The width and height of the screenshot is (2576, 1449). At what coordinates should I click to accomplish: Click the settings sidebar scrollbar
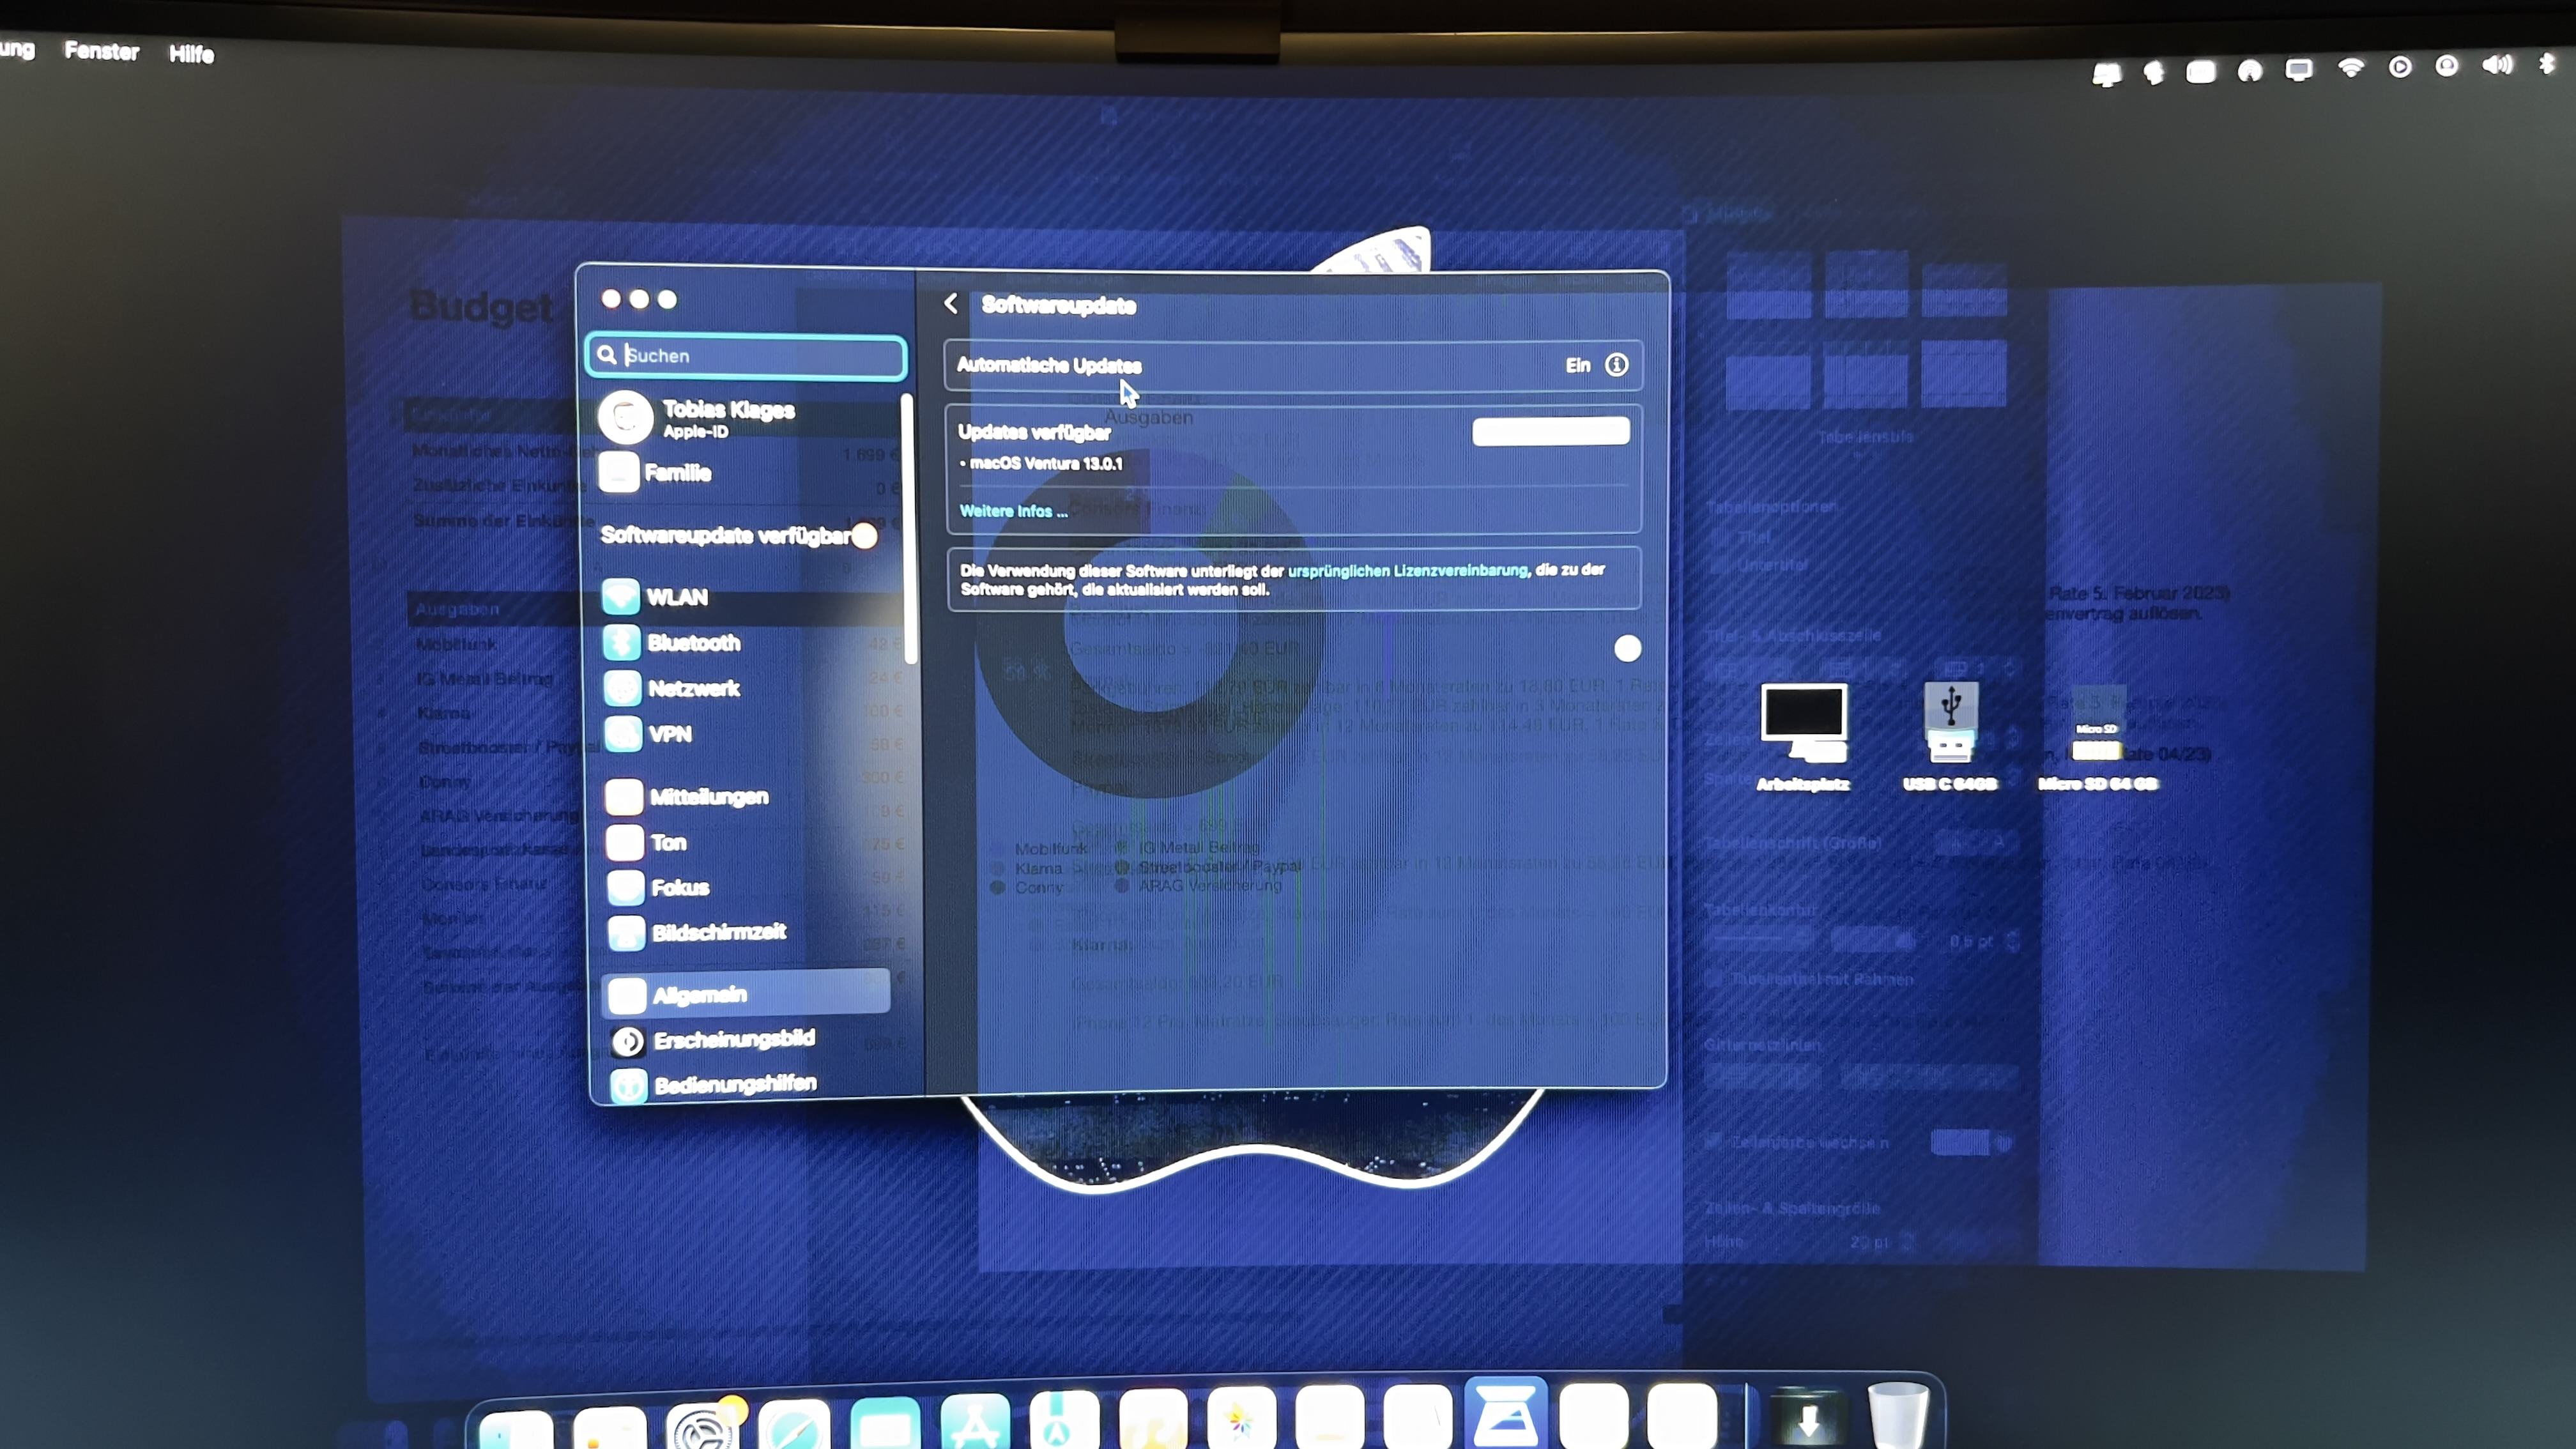point(909,529)
